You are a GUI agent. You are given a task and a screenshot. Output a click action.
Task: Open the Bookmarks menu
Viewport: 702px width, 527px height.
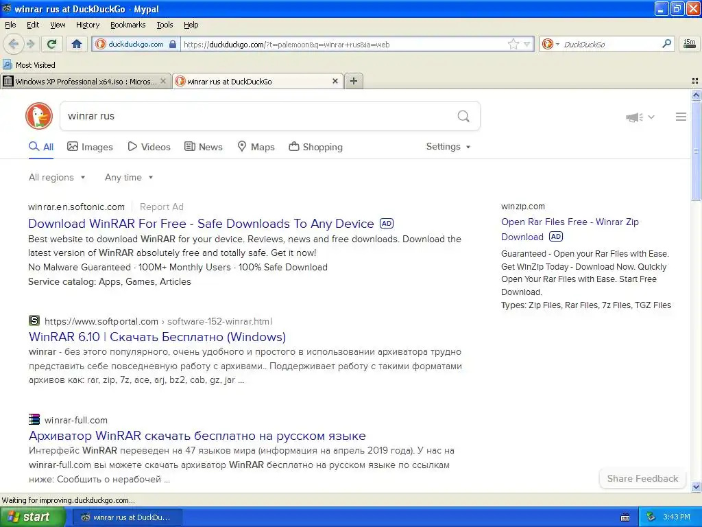pos(128,25)
